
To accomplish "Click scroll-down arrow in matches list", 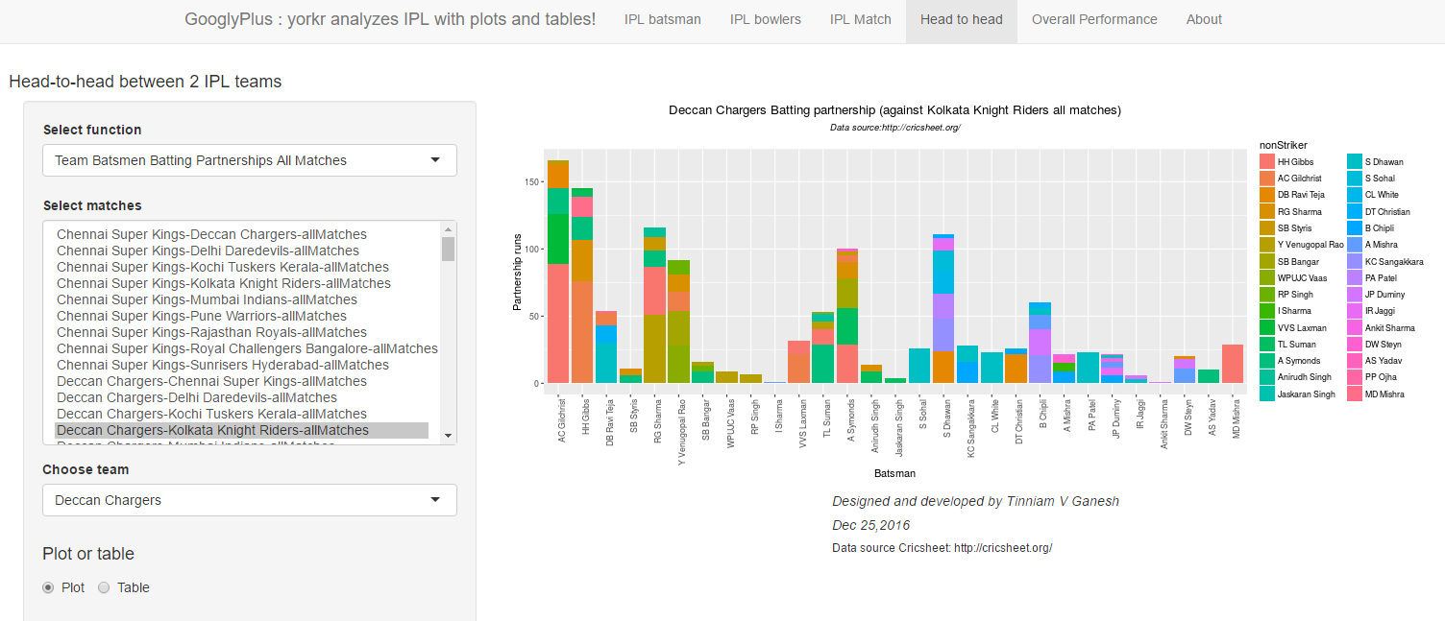I will tap(448, 436).
